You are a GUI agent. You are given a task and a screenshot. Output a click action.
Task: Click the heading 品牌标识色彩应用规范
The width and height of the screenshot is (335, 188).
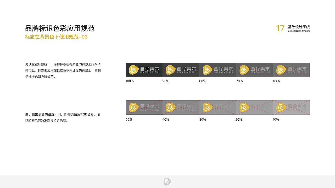60,28
